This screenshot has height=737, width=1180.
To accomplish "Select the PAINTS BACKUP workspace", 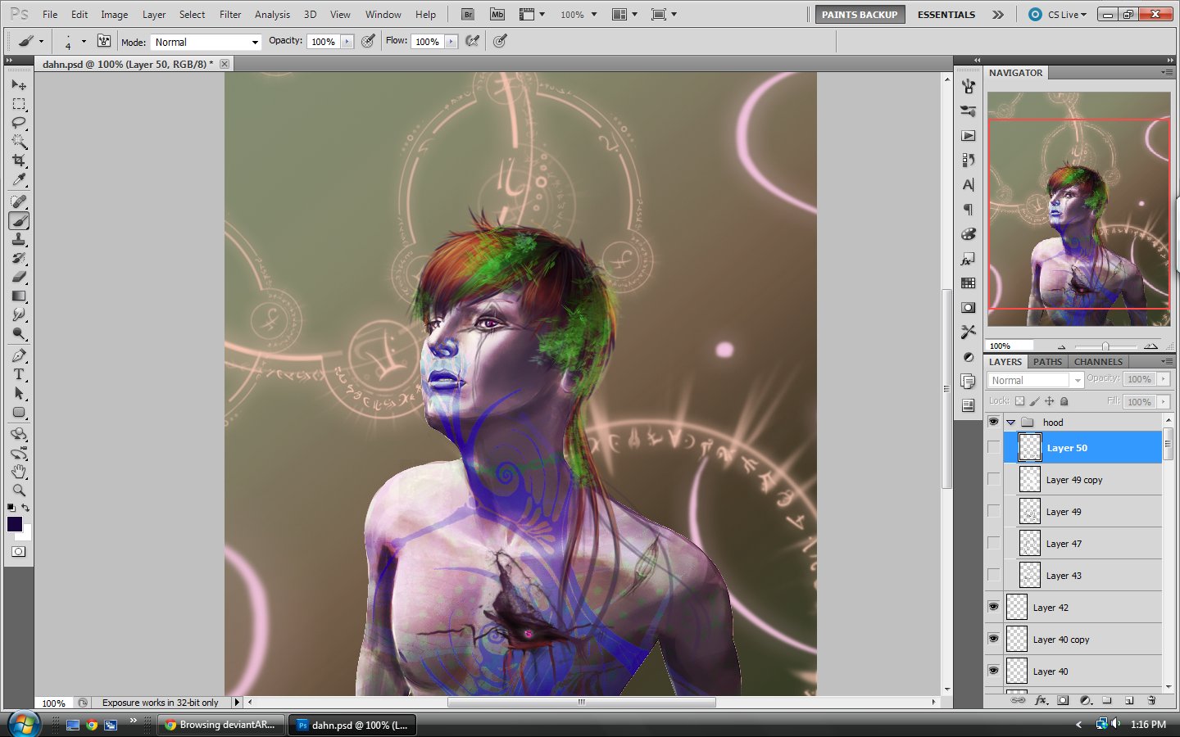I will 860,15.
